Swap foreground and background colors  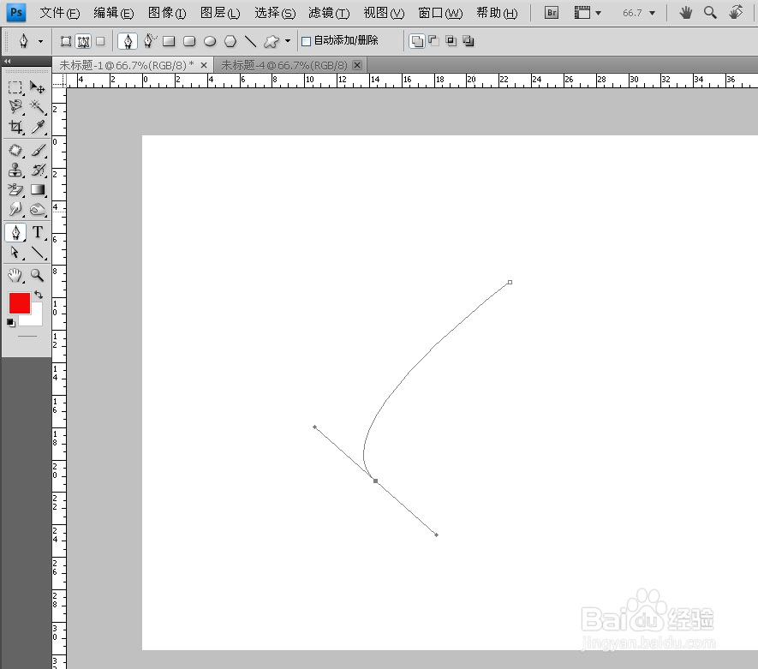coord(39,295)
